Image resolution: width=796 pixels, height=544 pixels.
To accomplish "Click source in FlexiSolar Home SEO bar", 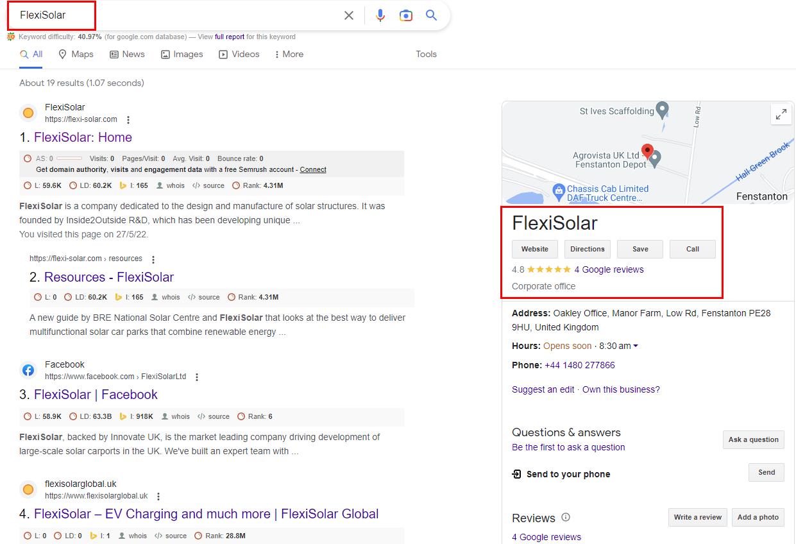I will click(208, 185).
